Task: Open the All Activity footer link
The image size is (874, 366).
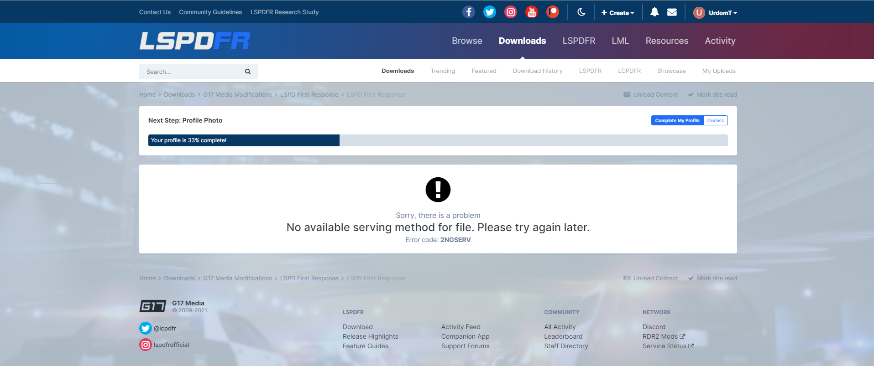Action: click(x=560, y=327)
